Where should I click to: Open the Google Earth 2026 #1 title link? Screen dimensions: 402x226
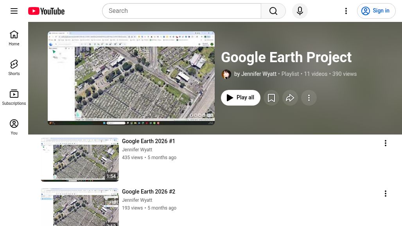[x=149, y=141]
